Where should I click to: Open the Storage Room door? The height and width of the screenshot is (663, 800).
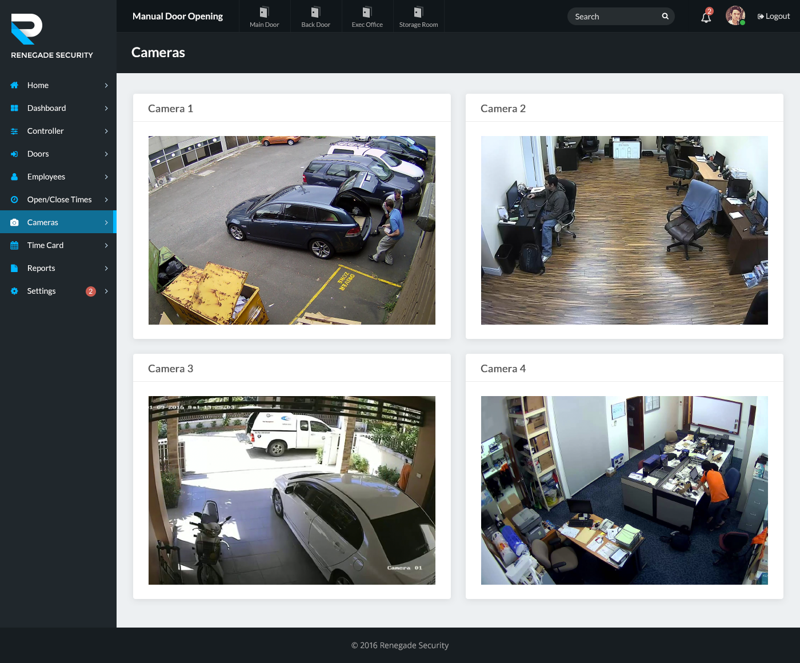pos(418,13)
